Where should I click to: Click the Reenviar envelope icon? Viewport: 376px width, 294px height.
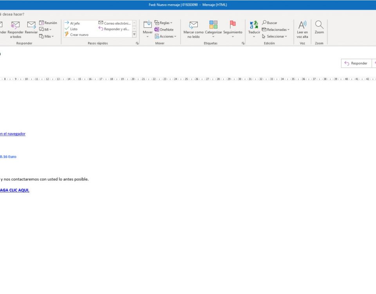31,26
